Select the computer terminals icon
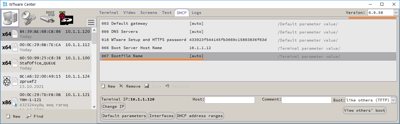 point(10,18)
